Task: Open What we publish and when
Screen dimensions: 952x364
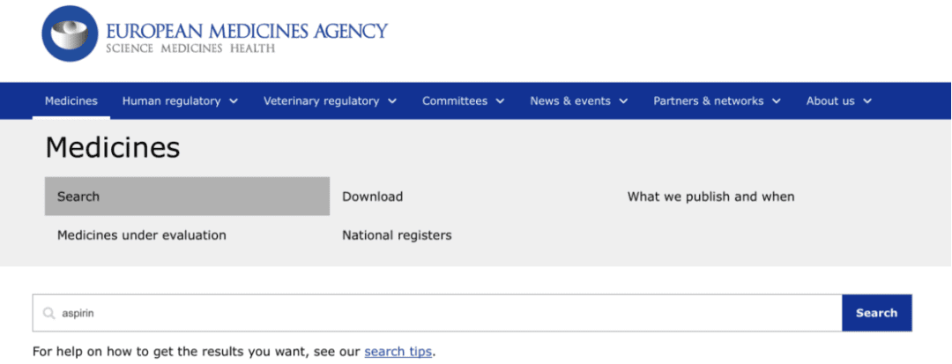Action: (711, 197)
